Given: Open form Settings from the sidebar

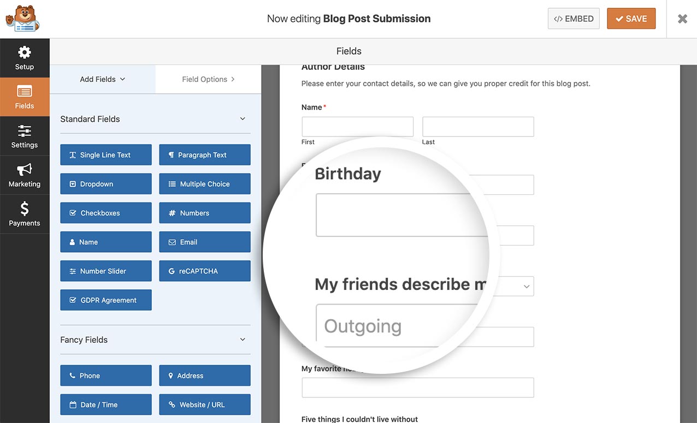Looking at the screenshot, I should tap(24, 136).
